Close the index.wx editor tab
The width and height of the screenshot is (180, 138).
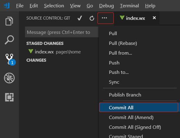pyautogui.click(x=154, y=18)
